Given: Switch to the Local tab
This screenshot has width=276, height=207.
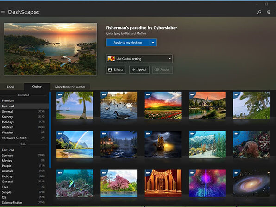Looking at the screenshot, I should coord(11,87).
